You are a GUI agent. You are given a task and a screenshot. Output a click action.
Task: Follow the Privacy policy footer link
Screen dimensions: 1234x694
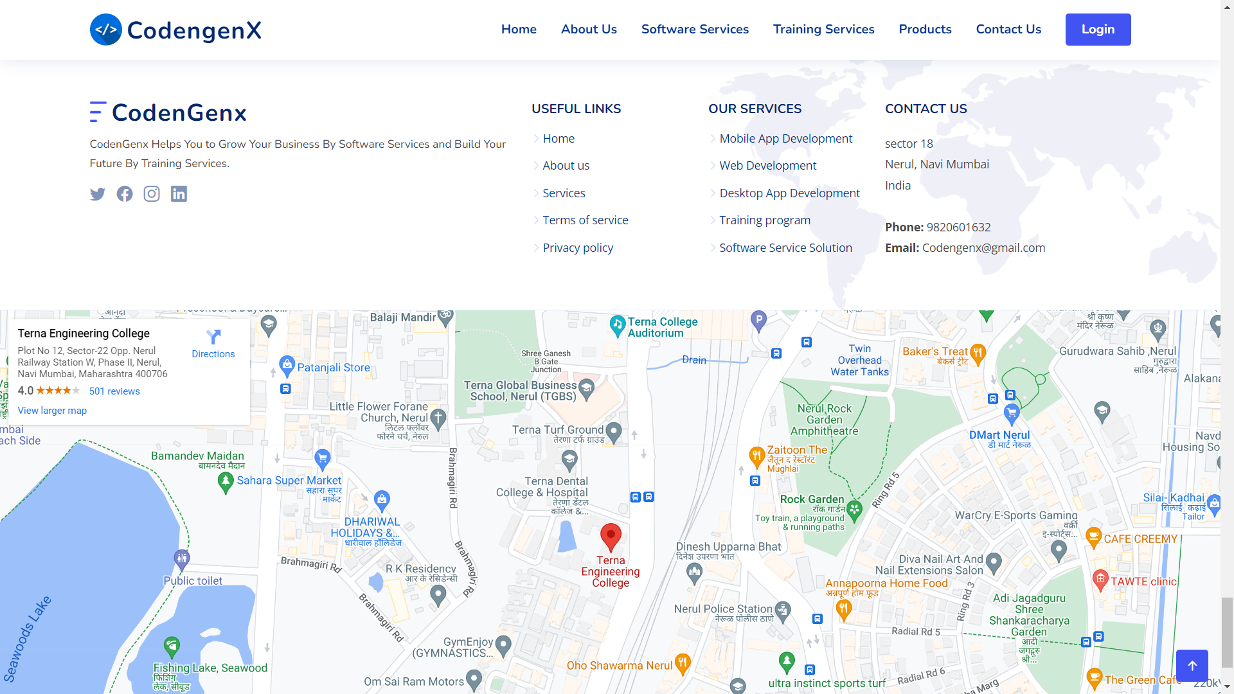(578, 248)
